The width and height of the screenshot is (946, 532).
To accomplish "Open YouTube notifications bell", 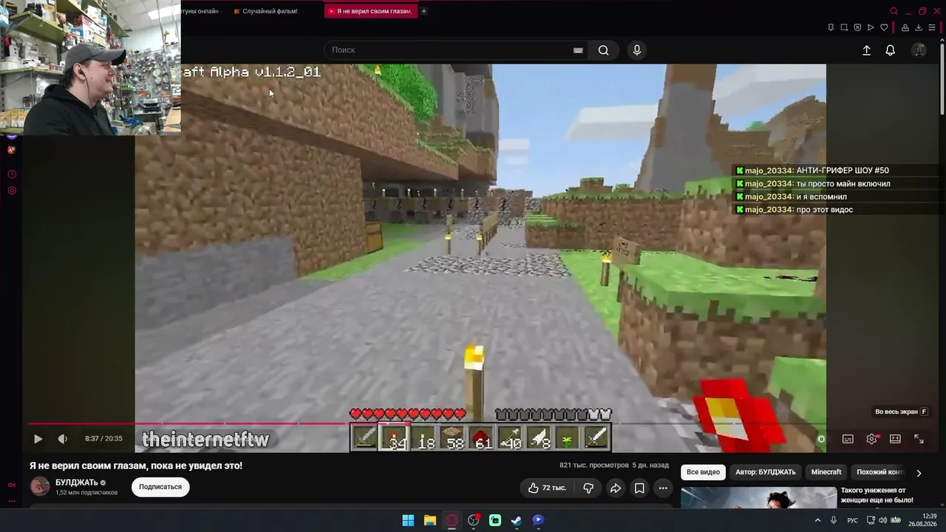I will (891, 50).
